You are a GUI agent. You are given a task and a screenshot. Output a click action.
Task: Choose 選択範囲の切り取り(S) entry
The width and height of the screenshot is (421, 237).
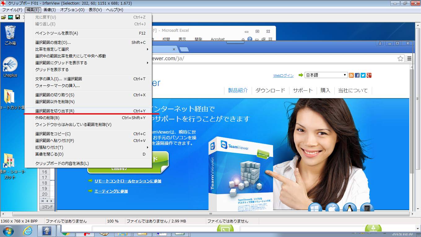pos(88,95)
